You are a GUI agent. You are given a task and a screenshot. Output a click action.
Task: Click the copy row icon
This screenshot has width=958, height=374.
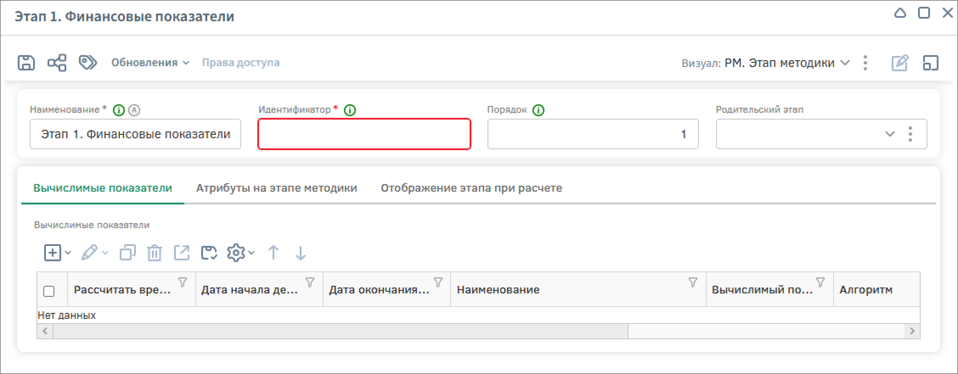[128, 253]
